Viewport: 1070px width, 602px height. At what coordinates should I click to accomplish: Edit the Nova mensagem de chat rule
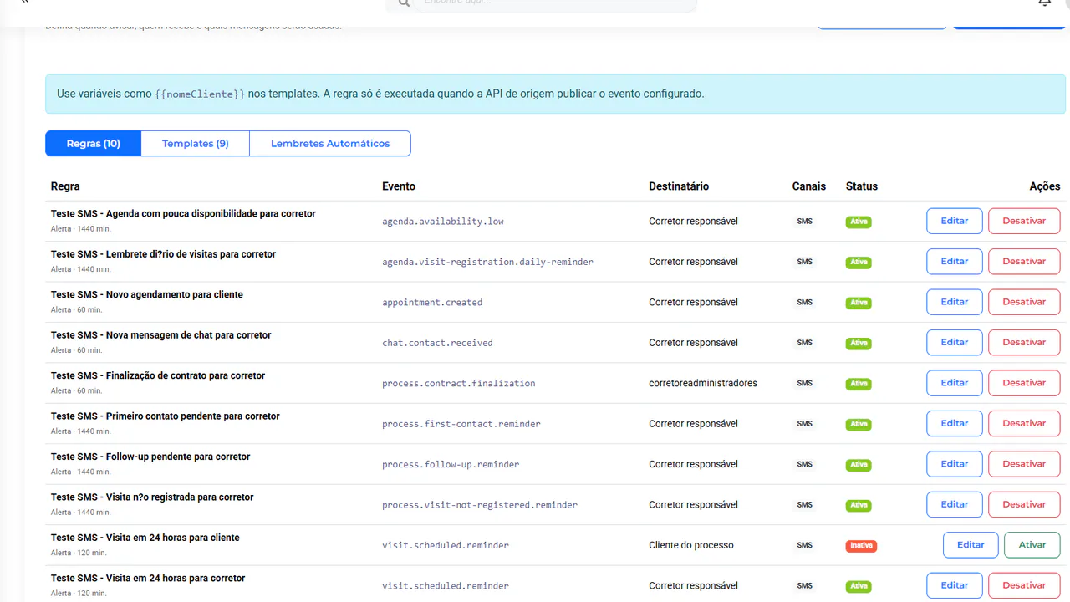(955, 343)
